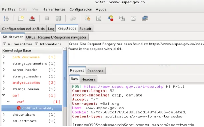Open the encode/decode tool icon
This screenshot has height=127, width=204.
[111, 18]
